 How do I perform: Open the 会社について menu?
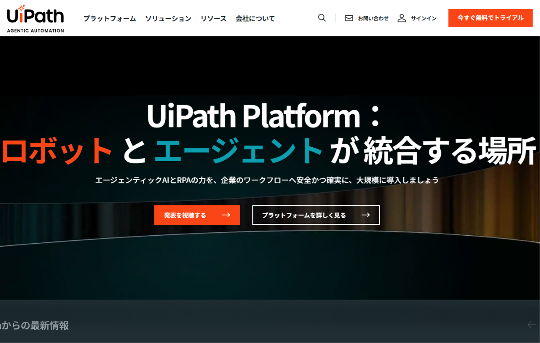(x=255, y=18)
